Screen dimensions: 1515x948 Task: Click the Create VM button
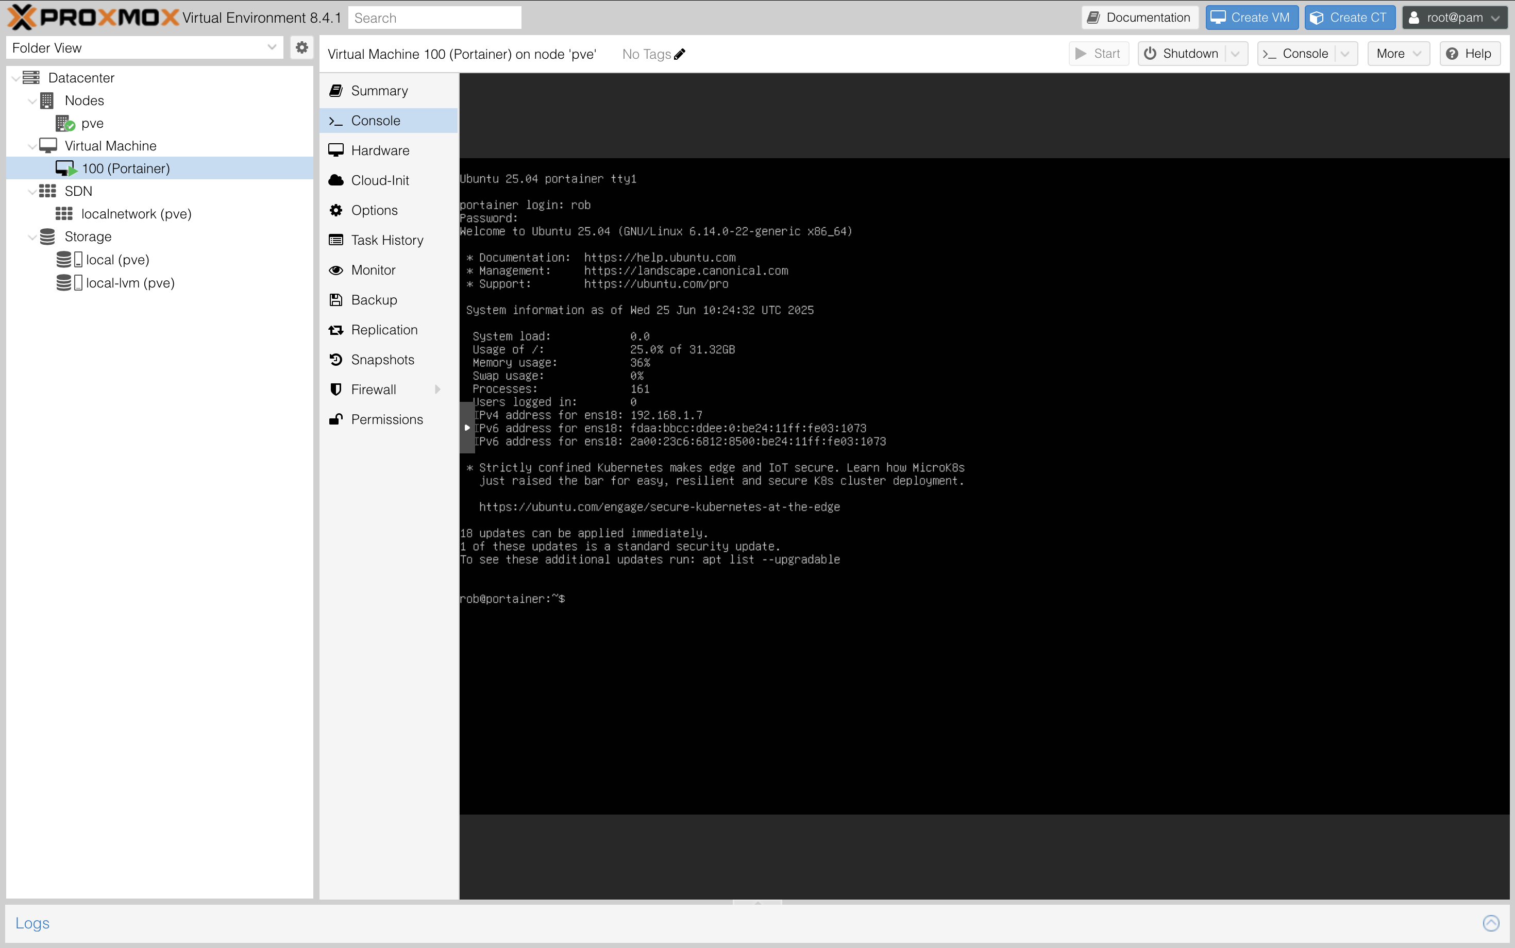click(1251, 18)
